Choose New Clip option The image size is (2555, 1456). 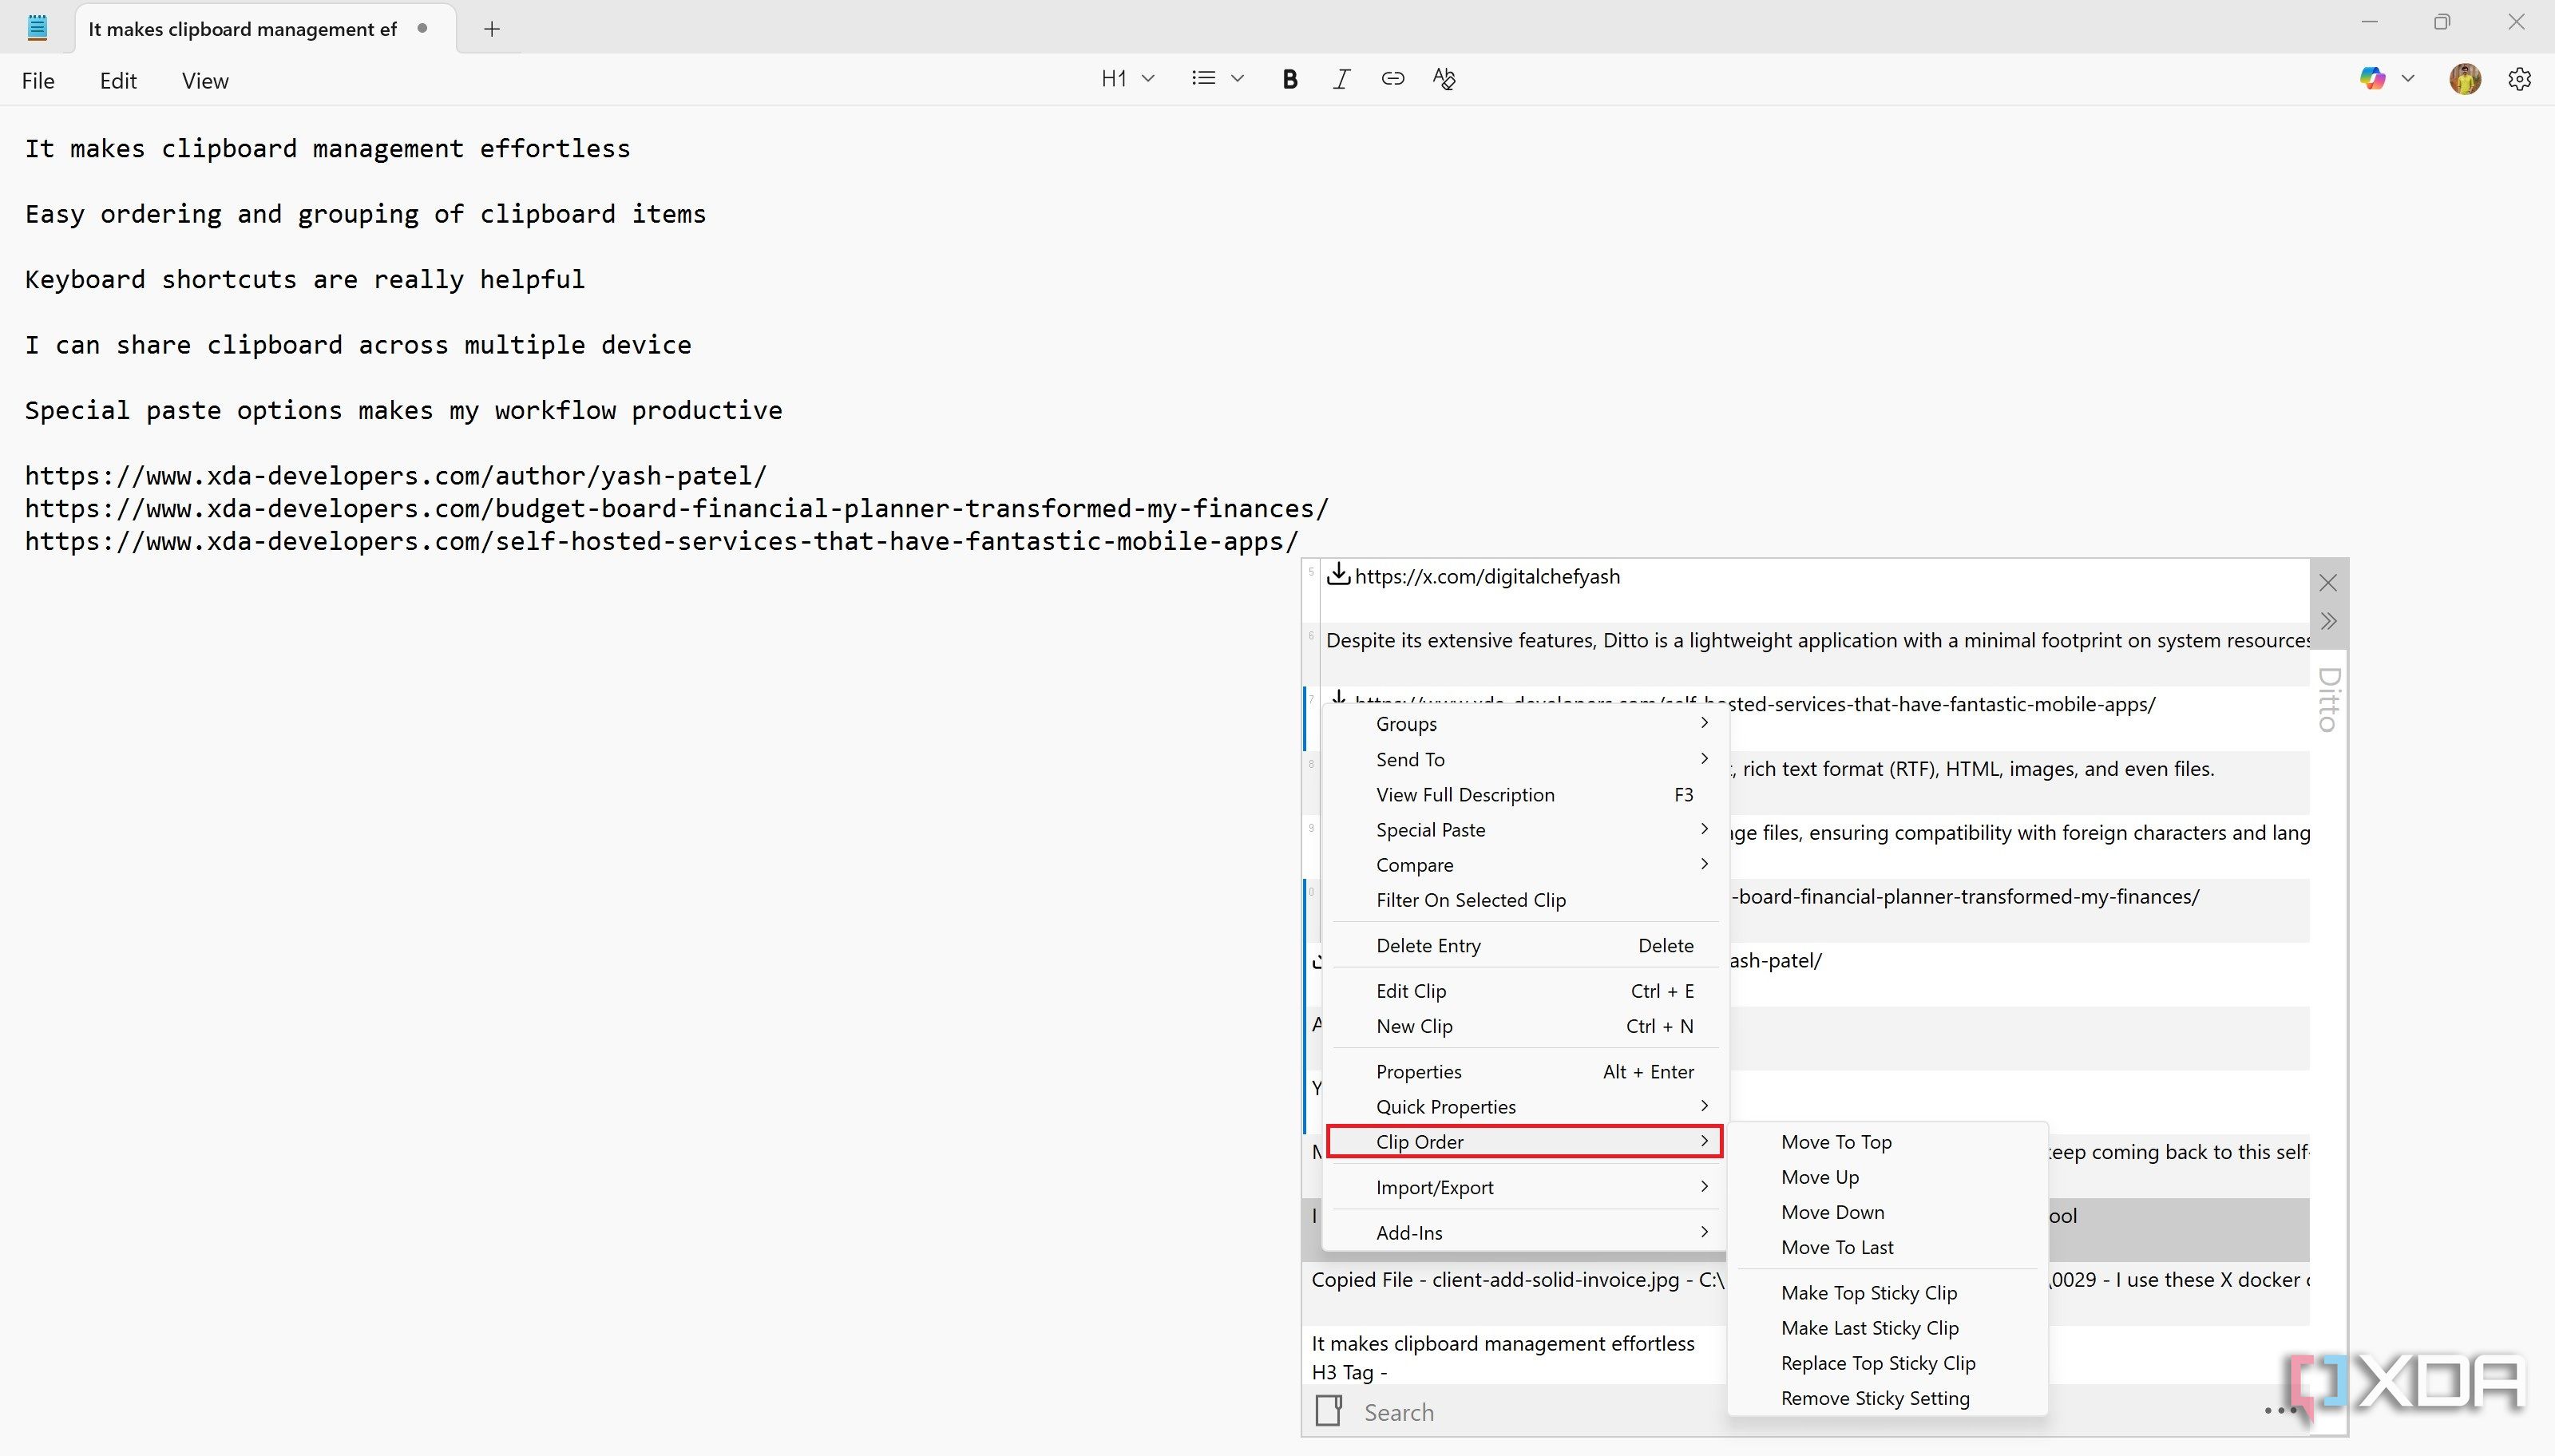point(1524,1026)
